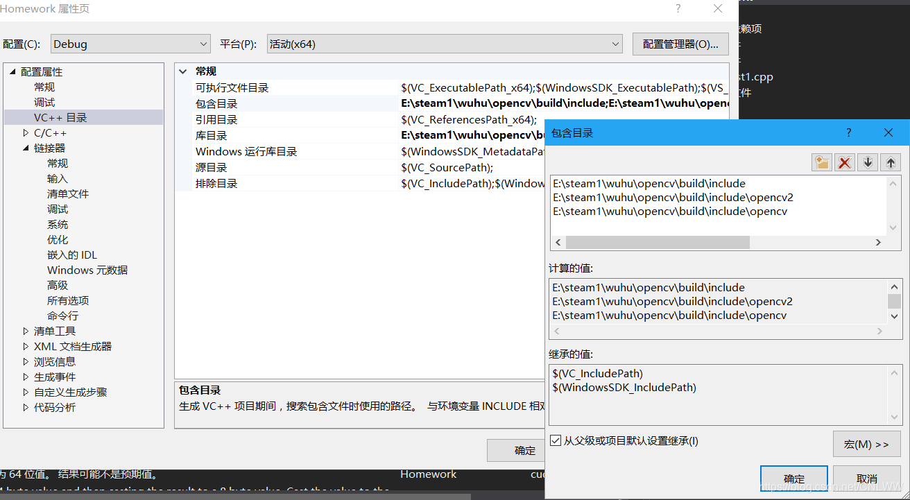Screen dimensions: 910x500
Task: Select 高级 under 链接器
Action: [58, 286]
